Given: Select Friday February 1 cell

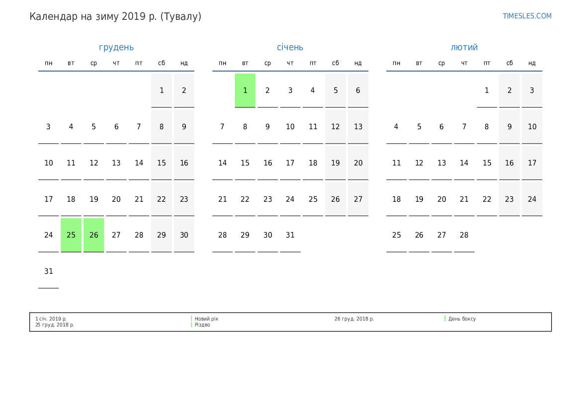Looking at the screenshot, I should (487, 90).
